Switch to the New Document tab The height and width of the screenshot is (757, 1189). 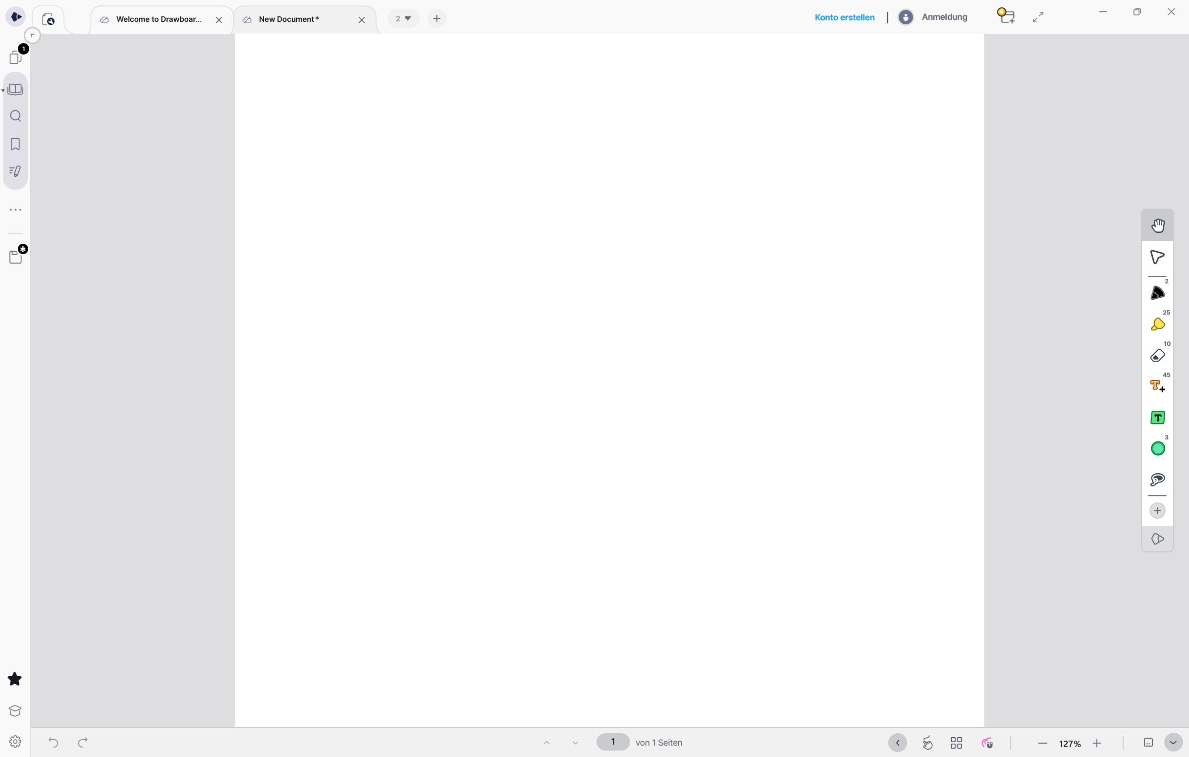(289, 19)
